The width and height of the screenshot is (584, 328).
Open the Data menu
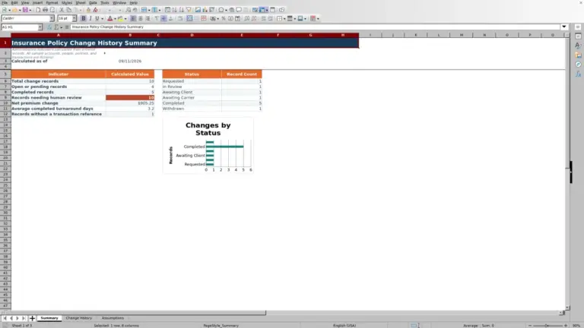[93, 2]
